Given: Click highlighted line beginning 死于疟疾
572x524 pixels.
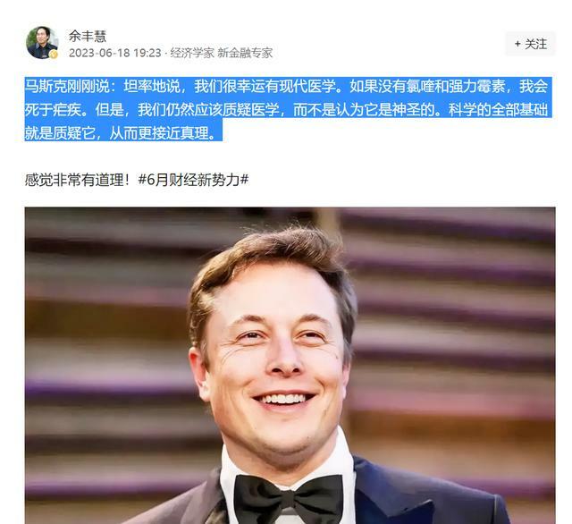Looking at the screenshot, I should 286,109.
